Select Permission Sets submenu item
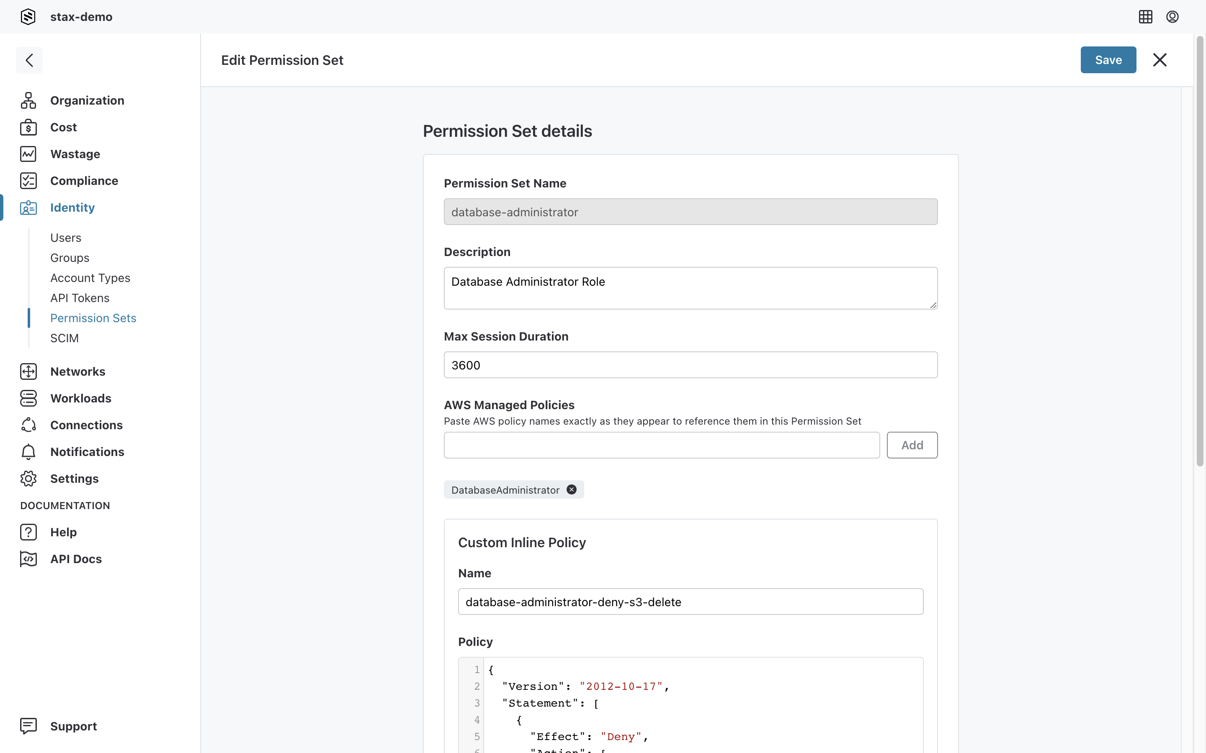Screen dimensions: 1206x753 [x=93, y=318]
